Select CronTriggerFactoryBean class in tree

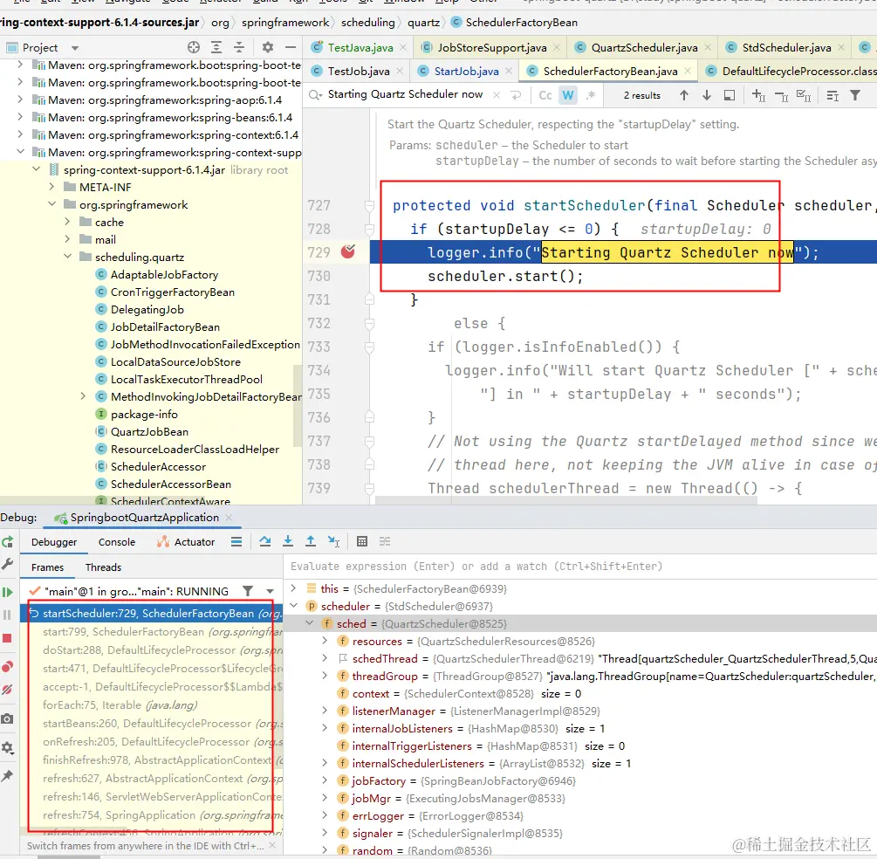tap(172, 292)
